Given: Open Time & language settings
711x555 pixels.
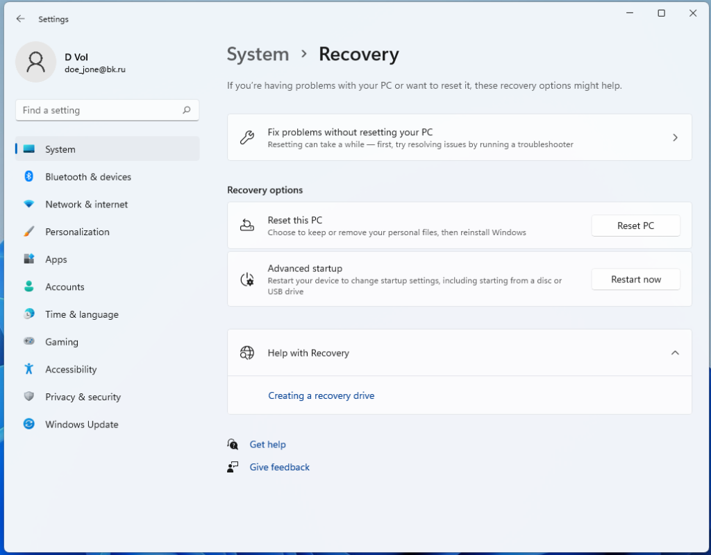Looking at the screenshot, I should [x=83, y=314].
